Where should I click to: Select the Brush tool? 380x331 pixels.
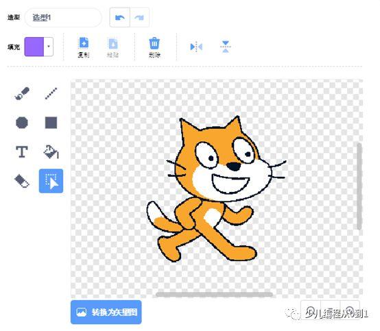point(22,93)
